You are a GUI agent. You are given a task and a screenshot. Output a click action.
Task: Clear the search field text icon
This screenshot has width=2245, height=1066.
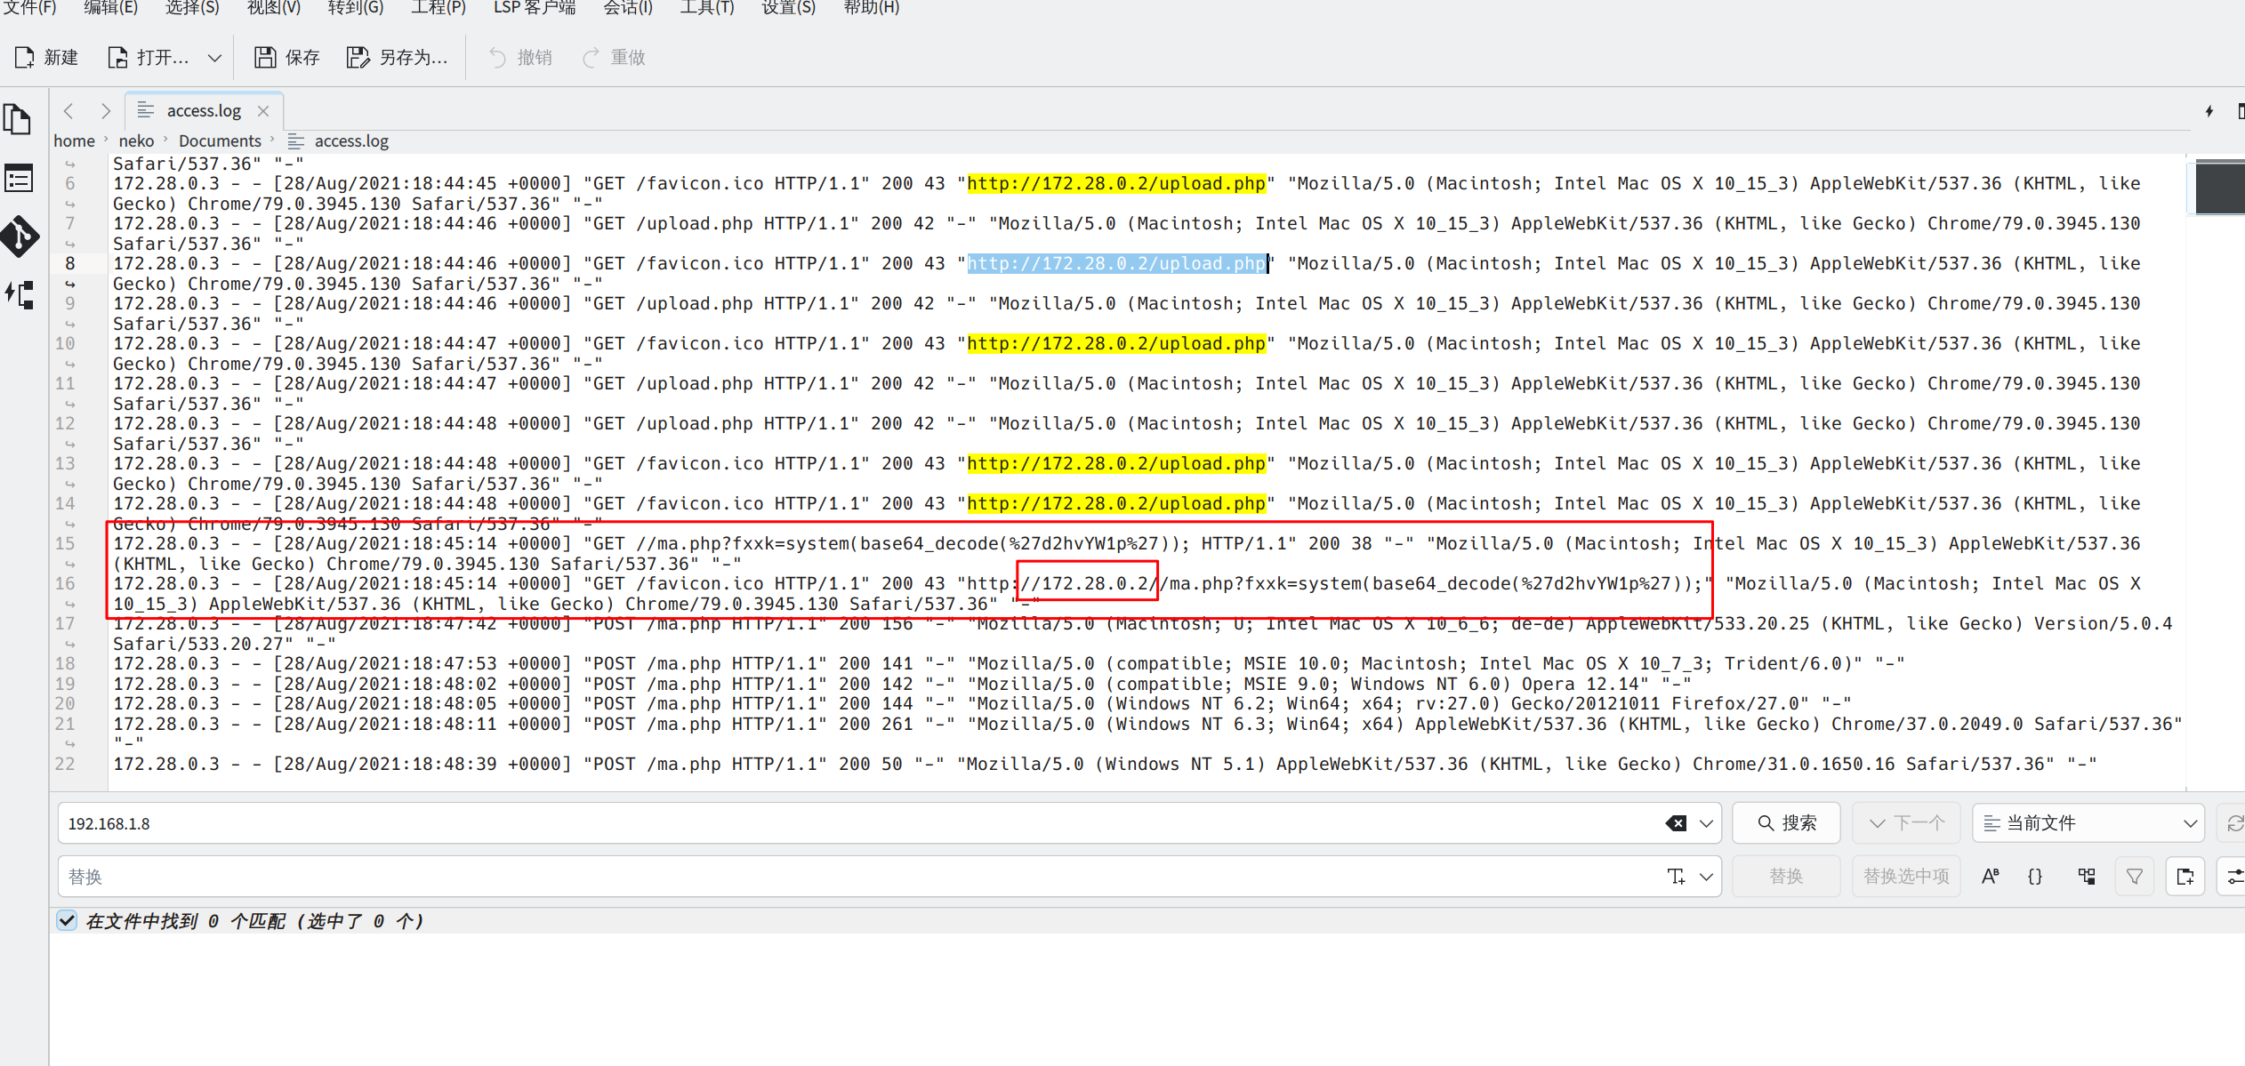1675,823
